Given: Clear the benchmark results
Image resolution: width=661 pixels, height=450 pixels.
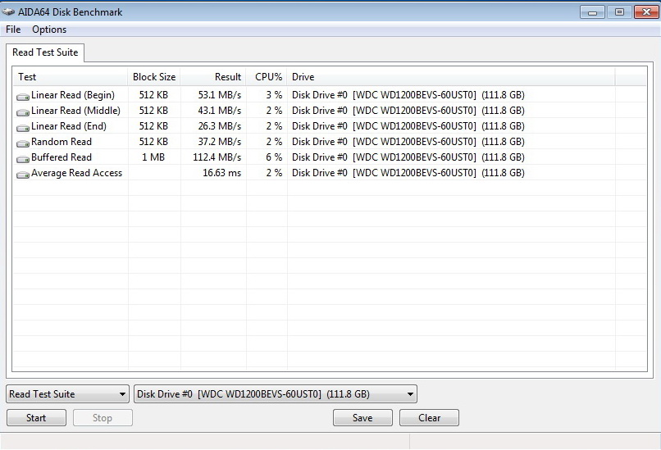Looking at the screenshot, I should coord(429,417).
